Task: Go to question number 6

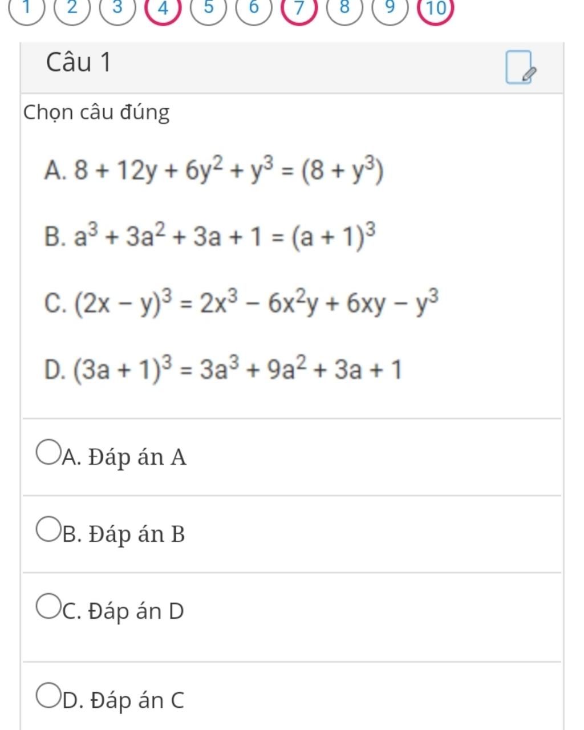Action: click(254, 9)
